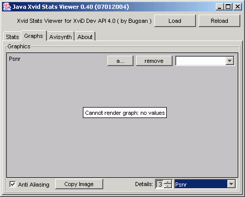
Task: Click the Copy Image button
Action: tap(79, 184)
